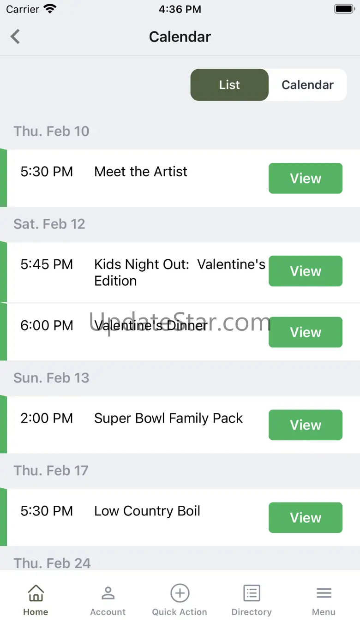
Task: Open the Menu hamburger icon
Action: click(324, 593)
